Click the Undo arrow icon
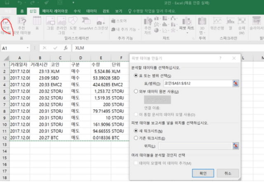 coord(20,2)
